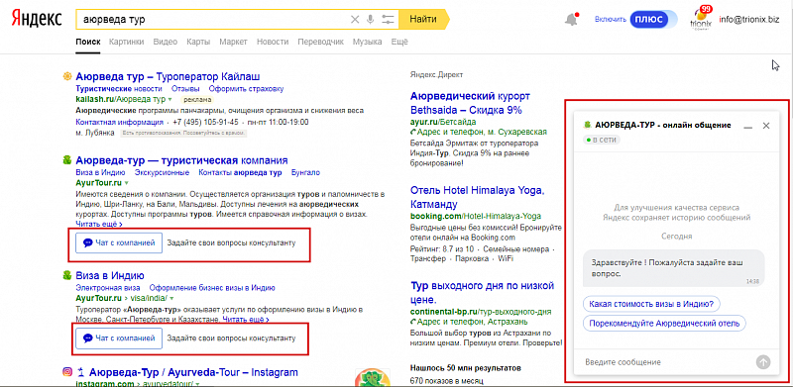793x387 pixels.
Task: Click the Виза в Индию sitelink under Аюрведа-тур
Action: click(100, 173)
